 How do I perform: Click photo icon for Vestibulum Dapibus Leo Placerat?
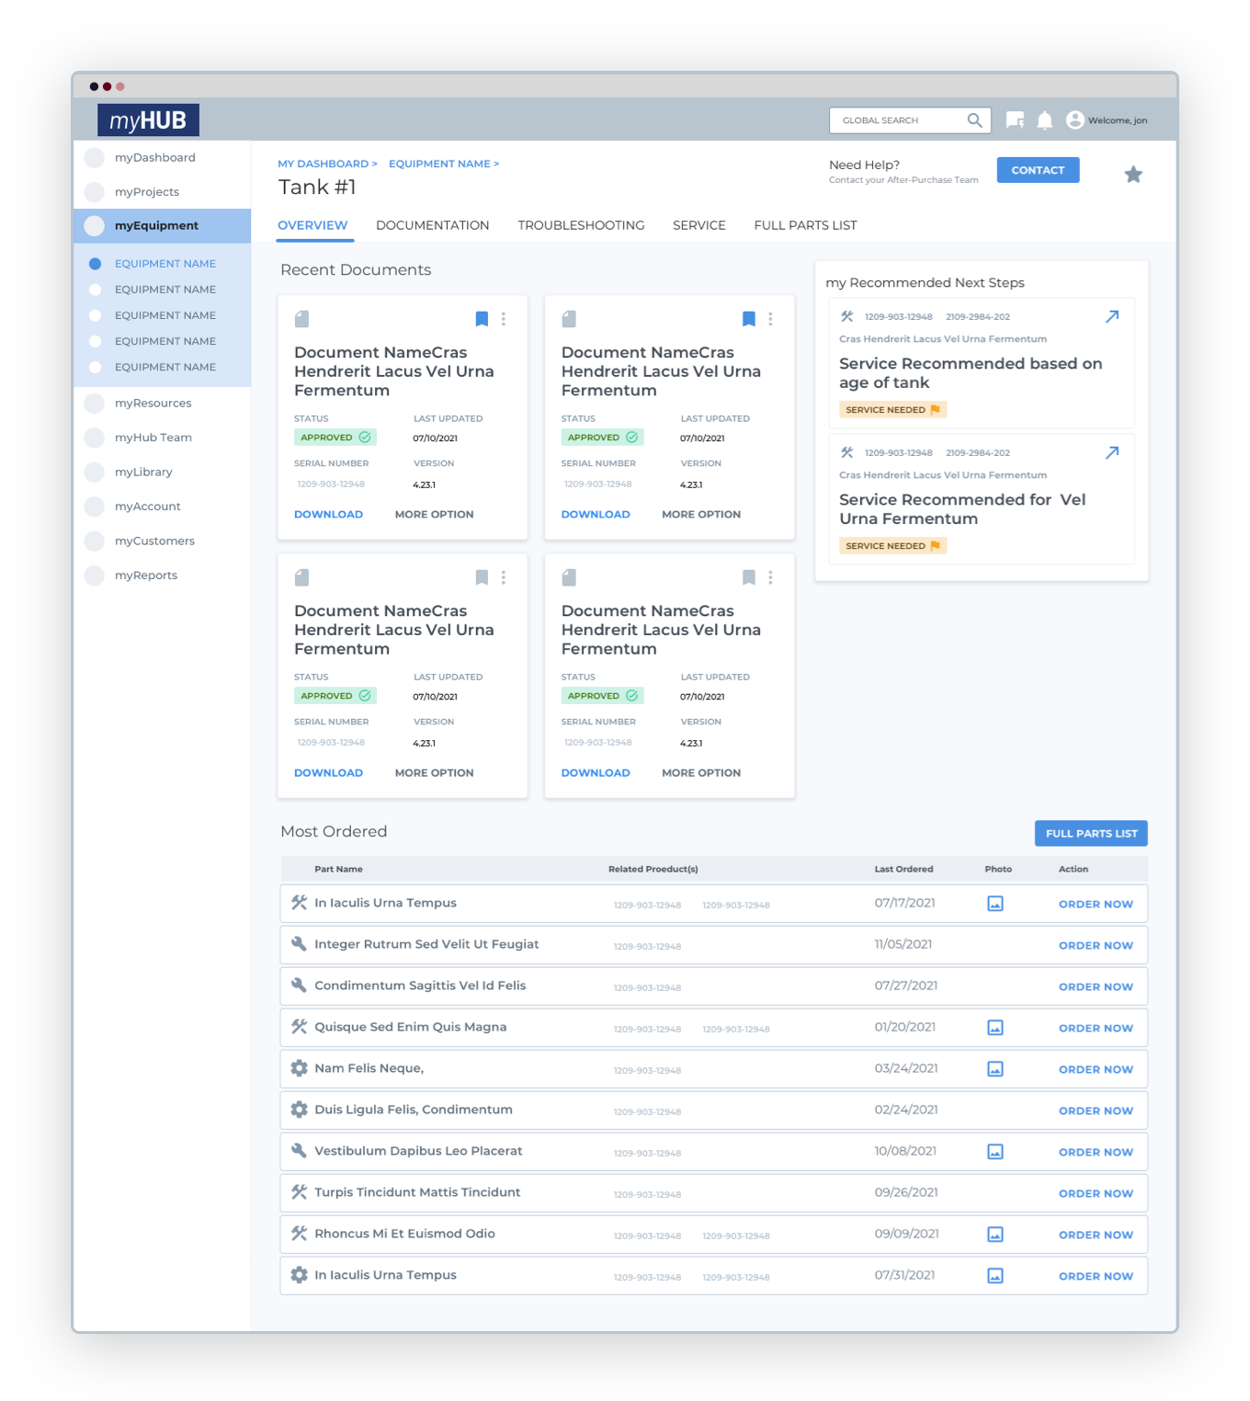point(995,1152)
